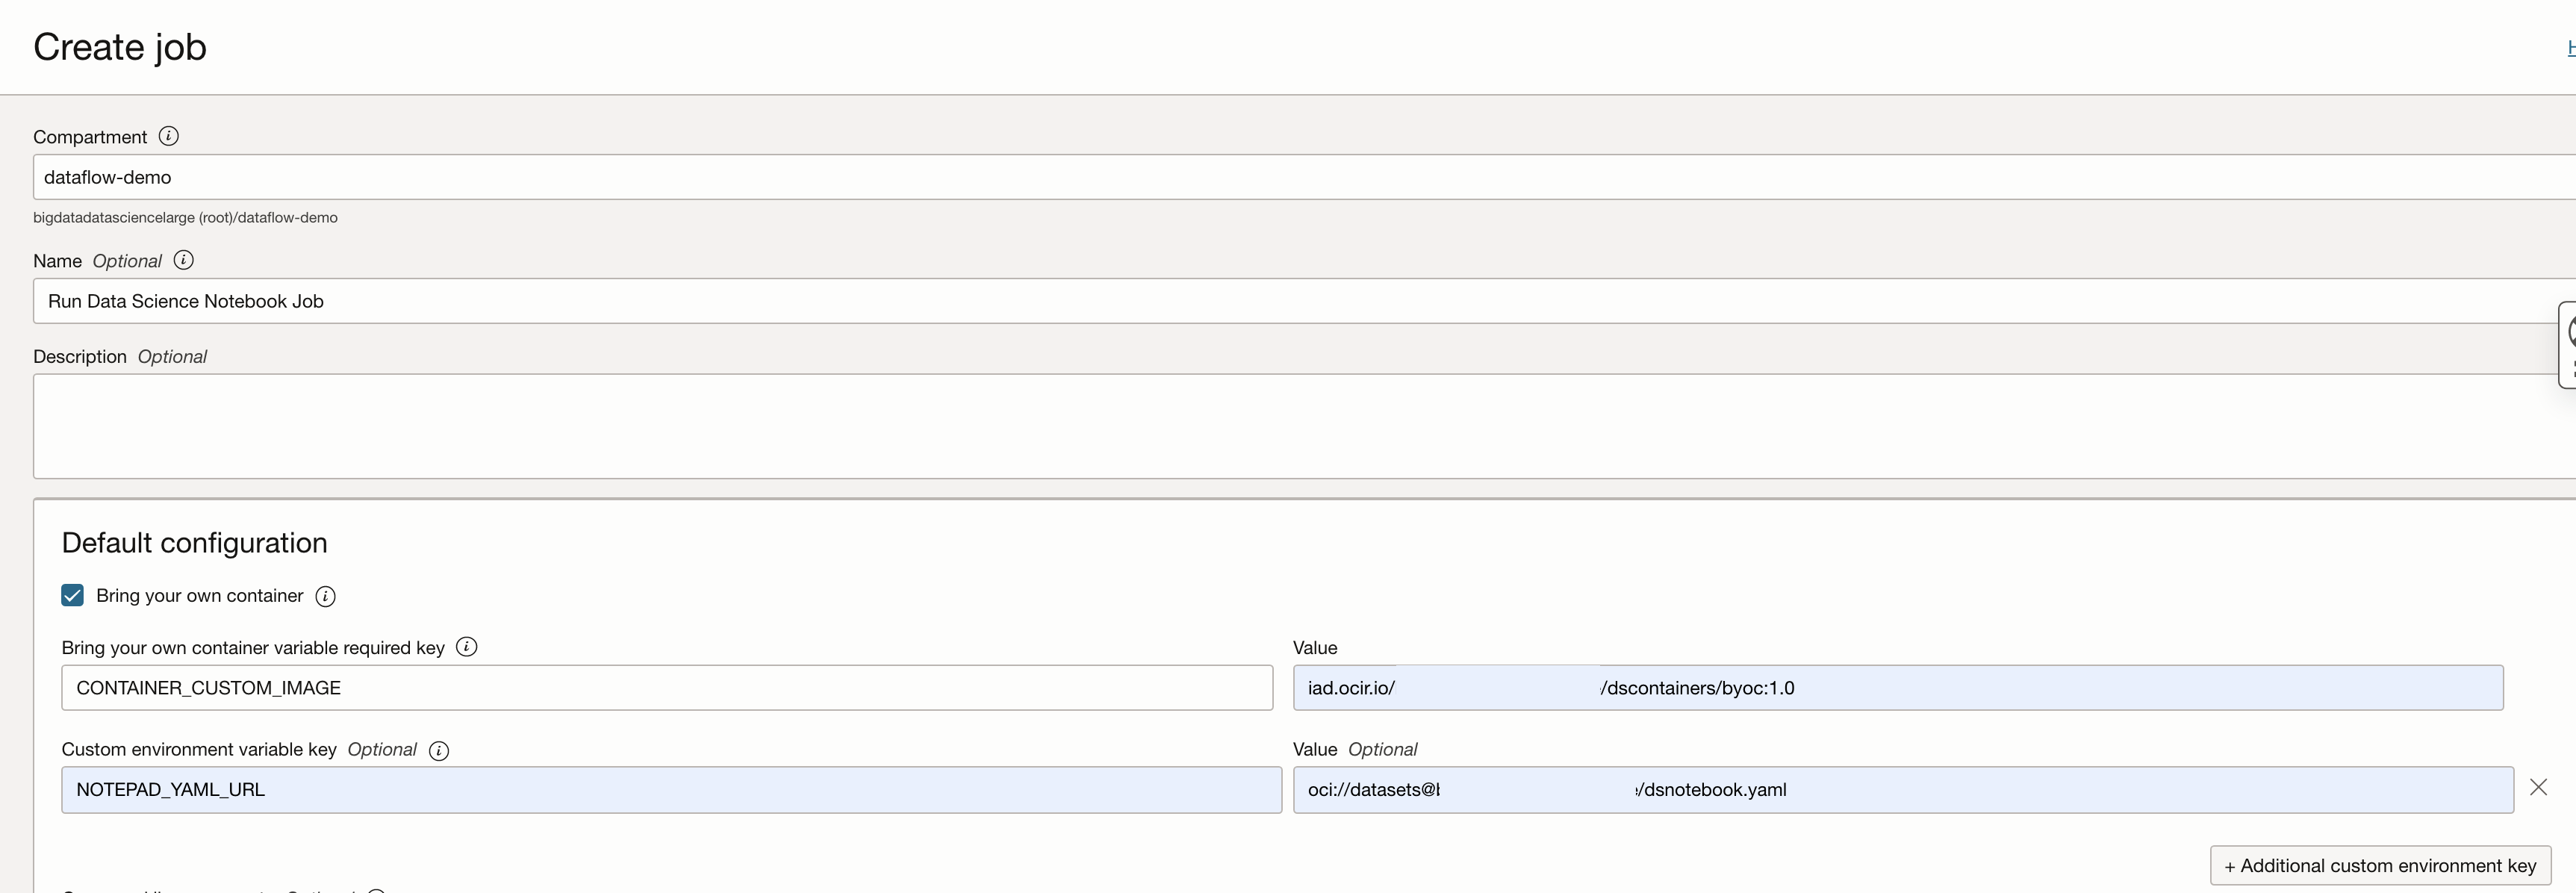Screen dimensions: 2576x893
Task: Click the info icon beside Compartment
Action: [168, 136]
